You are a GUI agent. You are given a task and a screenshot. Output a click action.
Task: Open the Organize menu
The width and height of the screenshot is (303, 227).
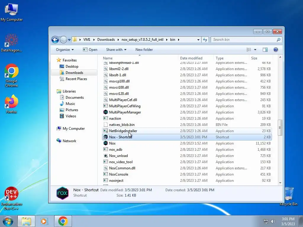coord(65,50)
